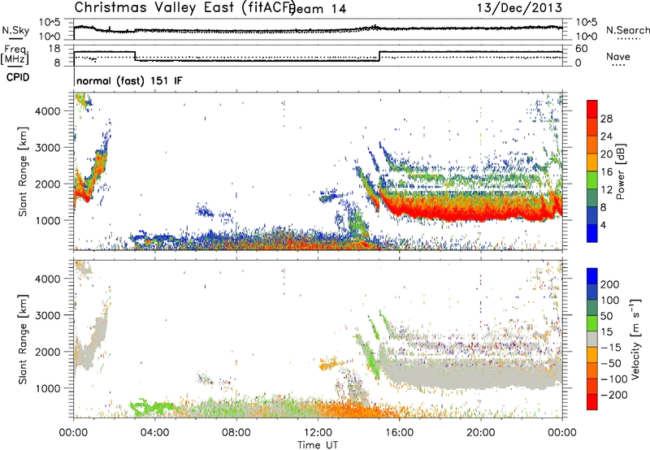Click the "60" tick on the Nave axis
650x450 pixels.
(582, 49)
